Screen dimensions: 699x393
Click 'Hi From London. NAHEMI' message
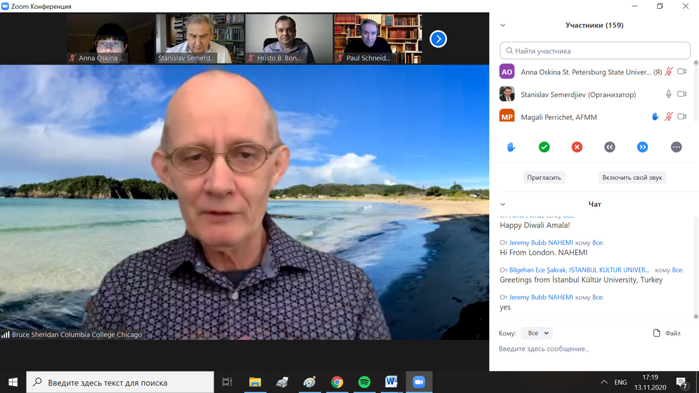[x=543, y=253]
